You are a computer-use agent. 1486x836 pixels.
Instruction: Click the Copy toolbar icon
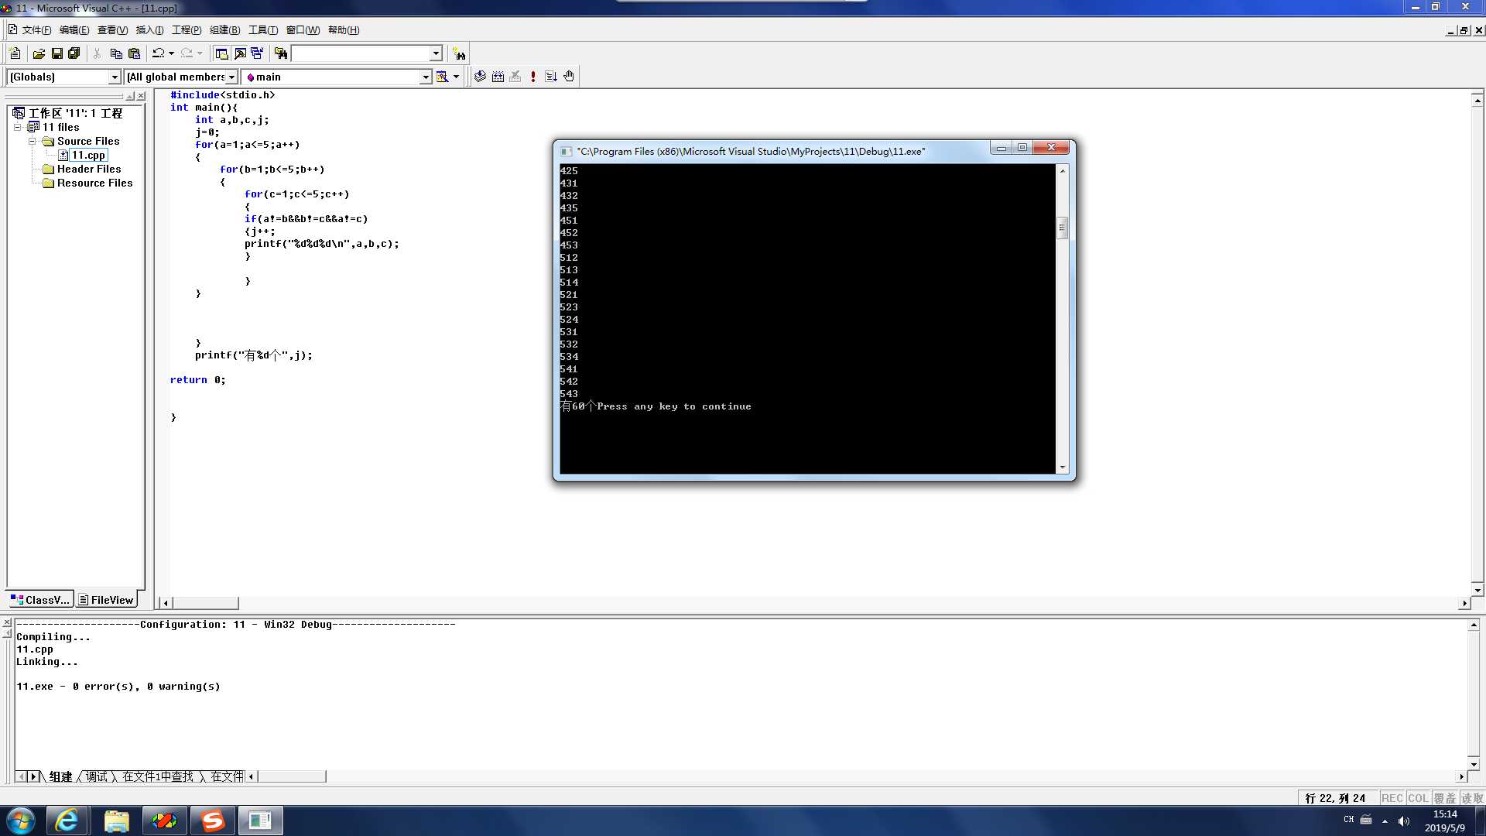click(x=116, y=53)
